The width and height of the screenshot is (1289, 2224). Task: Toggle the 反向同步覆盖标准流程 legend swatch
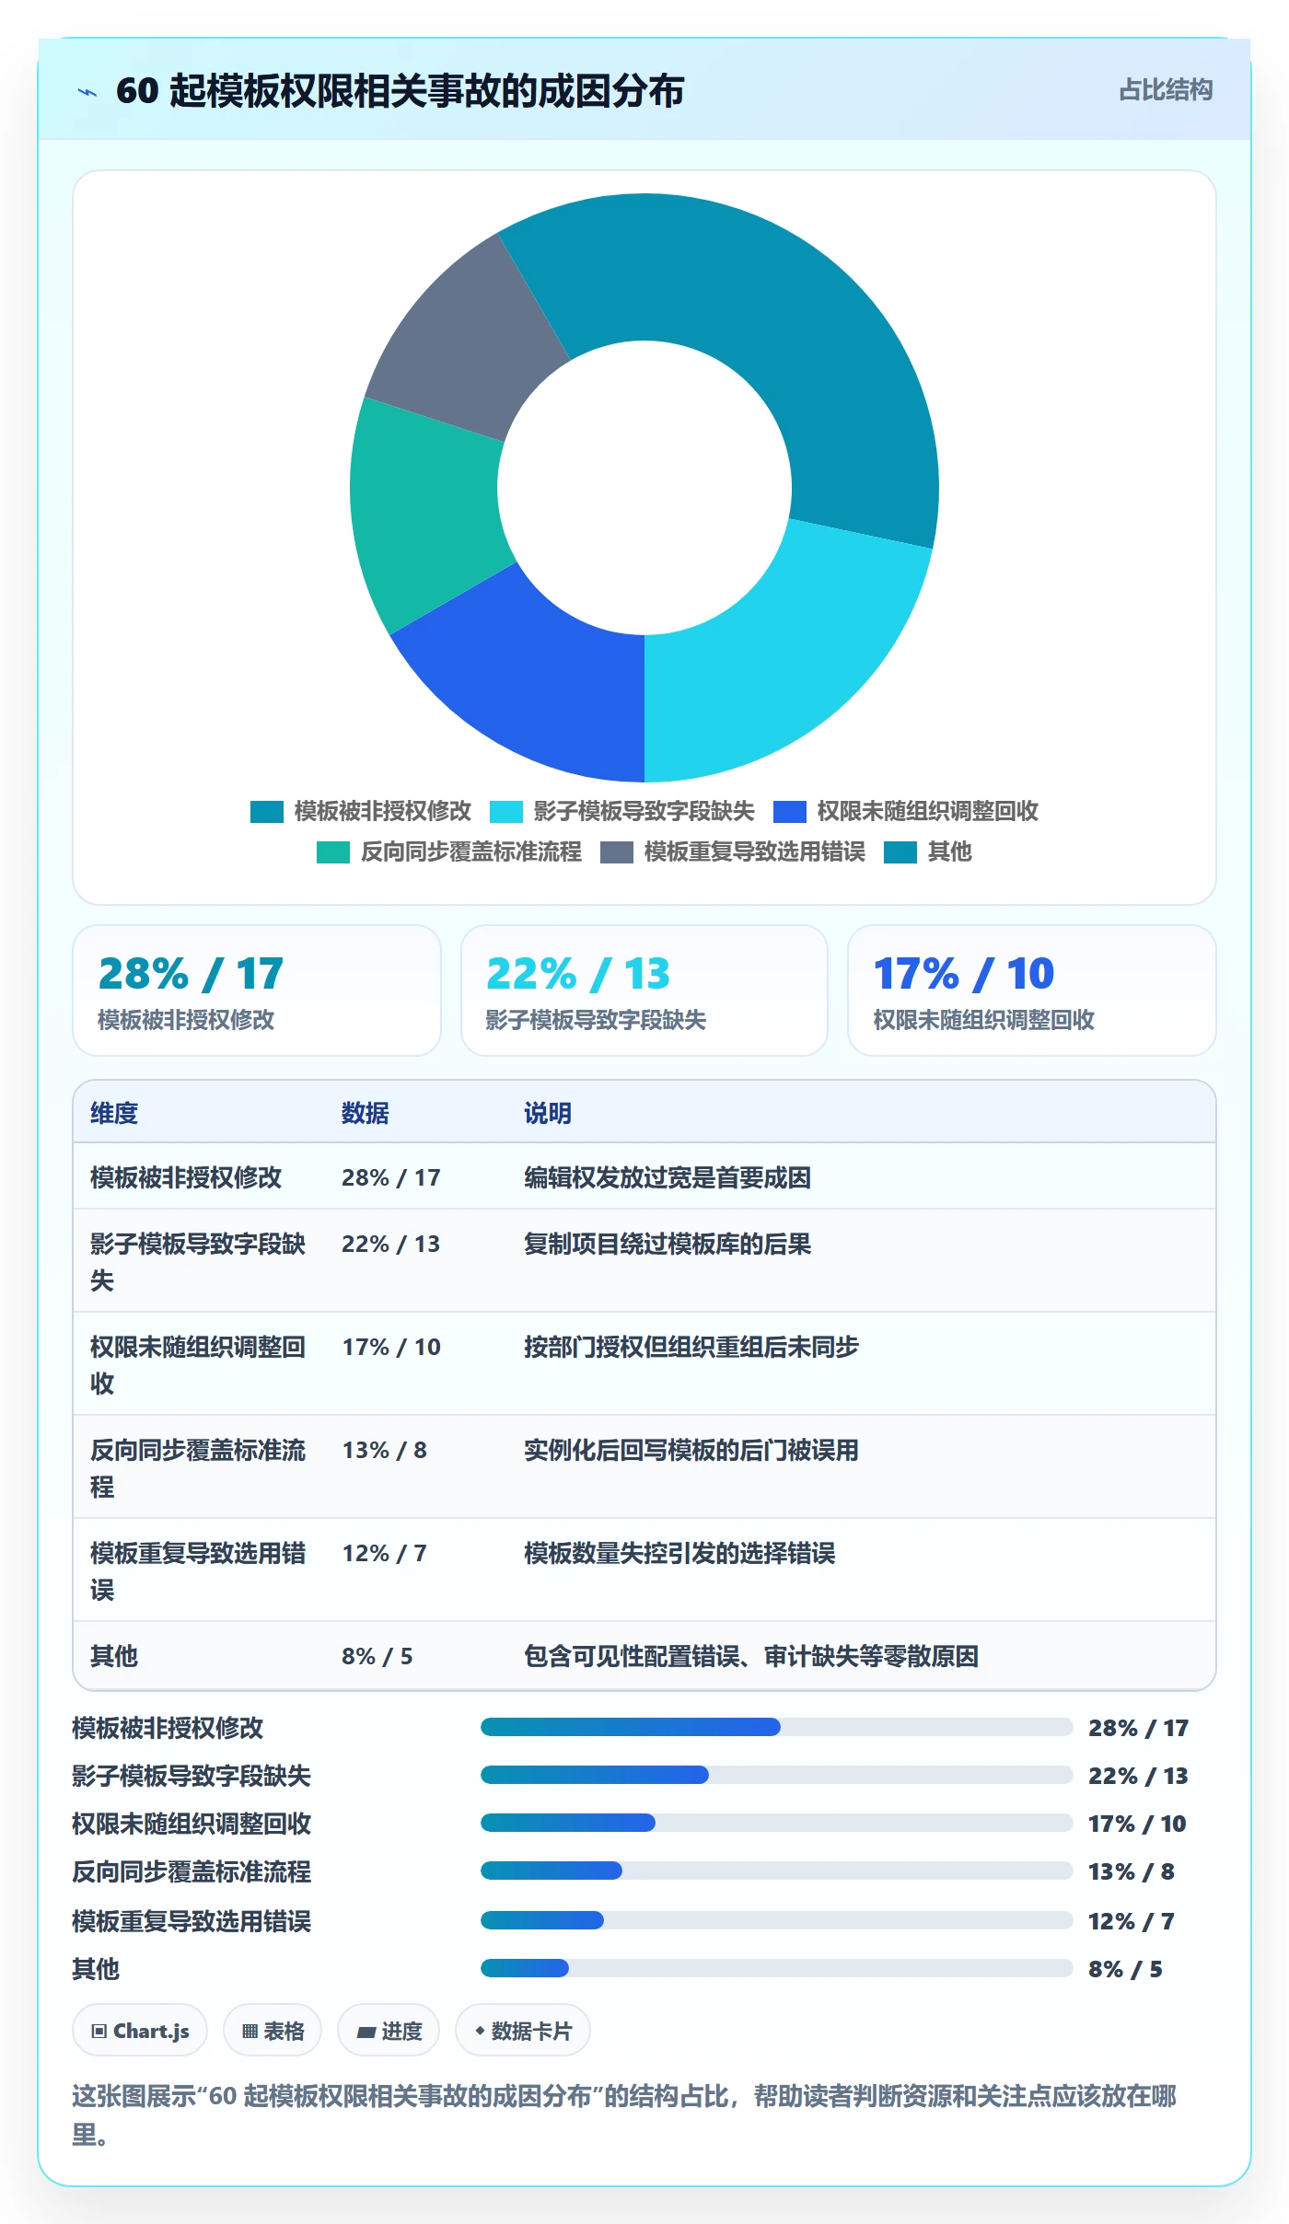tap(333, 852)
